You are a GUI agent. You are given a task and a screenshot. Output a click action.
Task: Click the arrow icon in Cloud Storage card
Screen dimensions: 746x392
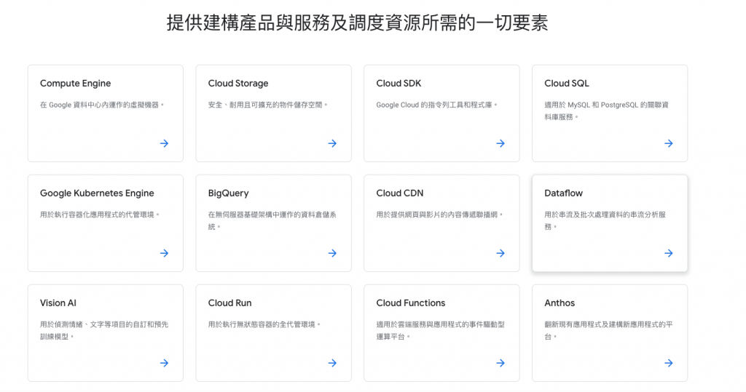[332, 143]
